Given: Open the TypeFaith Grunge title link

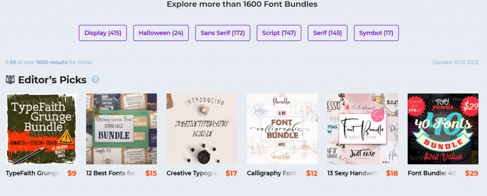Looking at the screenshot, I should pyautogui.click(x=33, y=173).
